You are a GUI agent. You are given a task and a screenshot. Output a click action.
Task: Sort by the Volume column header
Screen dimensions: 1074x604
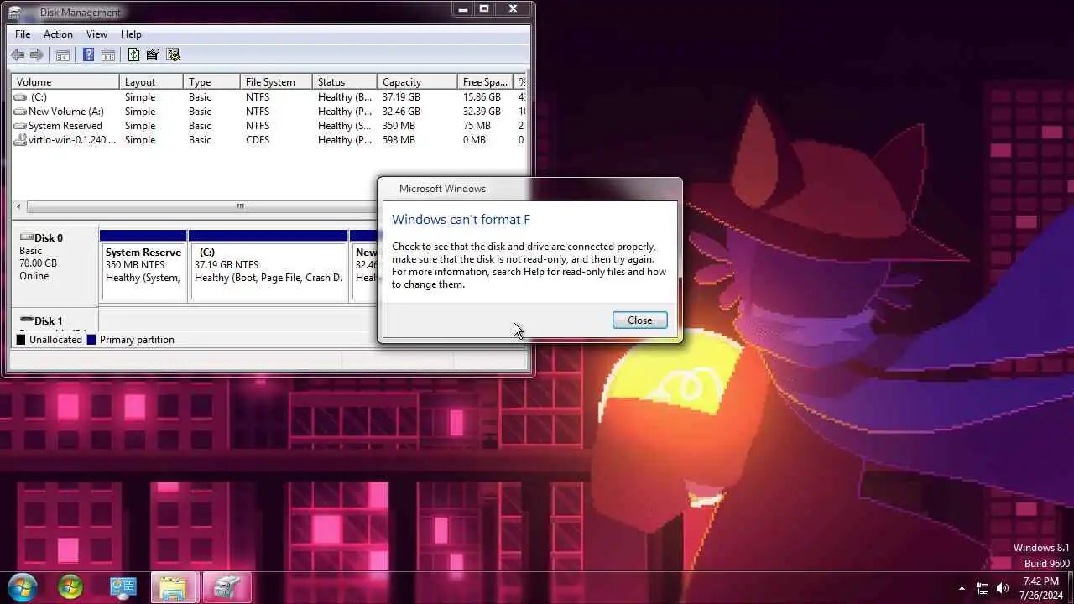coord(65,82)
